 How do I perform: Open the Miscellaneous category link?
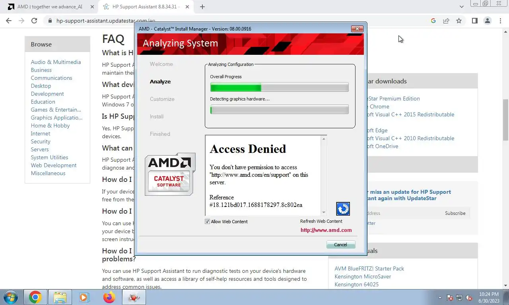(x=48, y=173)
